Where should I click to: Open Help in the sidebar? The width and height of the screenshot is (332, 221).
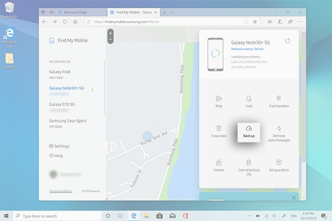click(x=56, y=156)
